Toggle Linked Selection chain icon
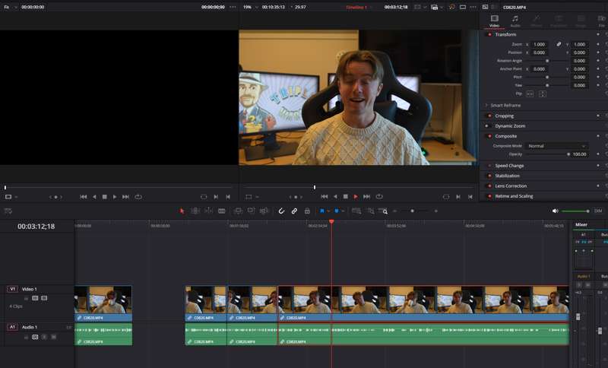Image resolution: width=608 pixels, height=368 pixels. 294,211
